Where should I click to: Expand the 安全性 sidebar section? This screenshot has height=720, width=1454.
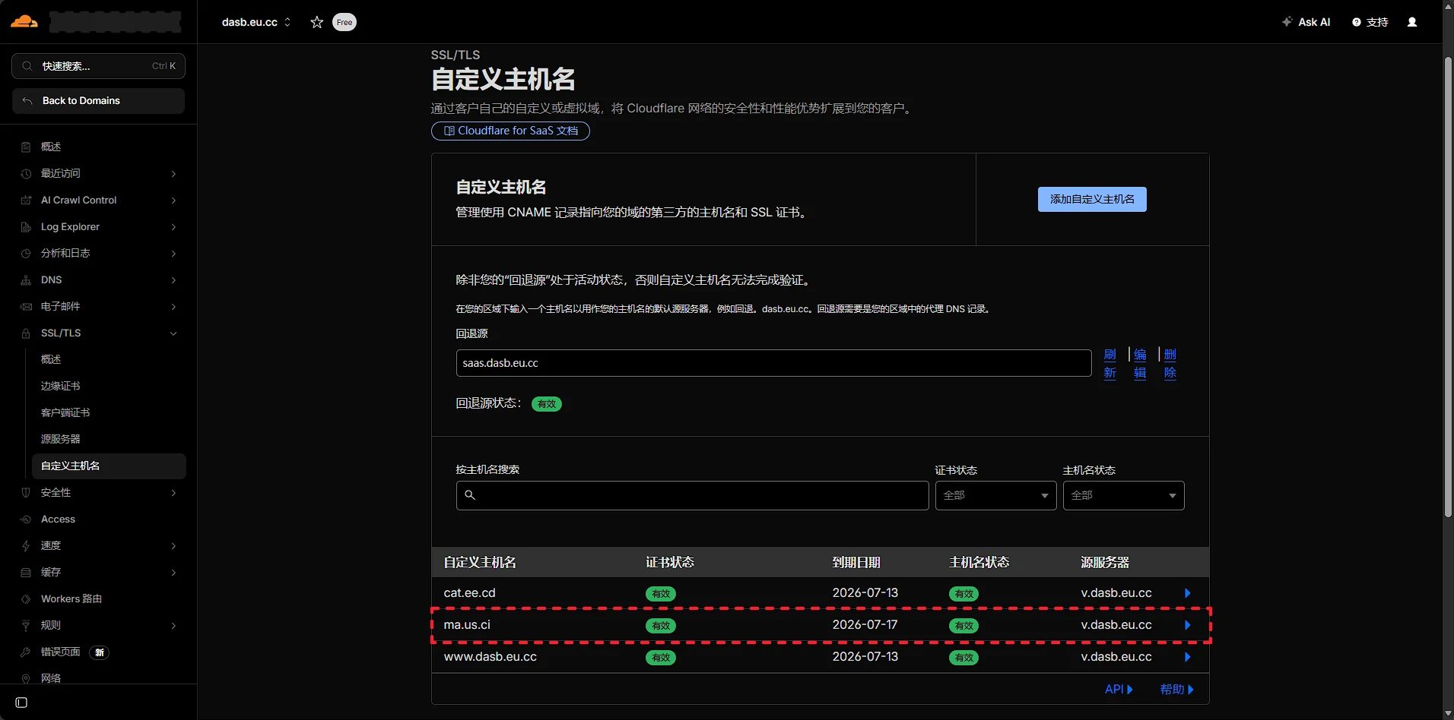(x=173, y=492)
